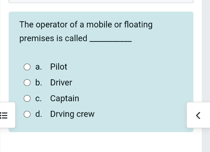The height and width of the screenshot is (152, 210).
Task: Mark the Captain radio button
Action: (x=27, y=99)
